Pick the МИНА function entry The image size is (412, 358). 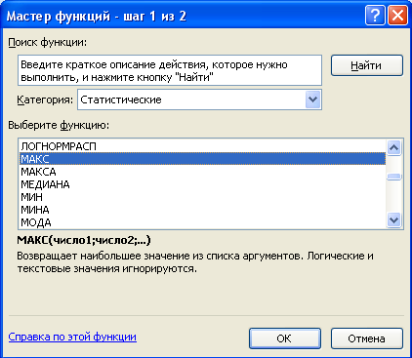point(202,210)
